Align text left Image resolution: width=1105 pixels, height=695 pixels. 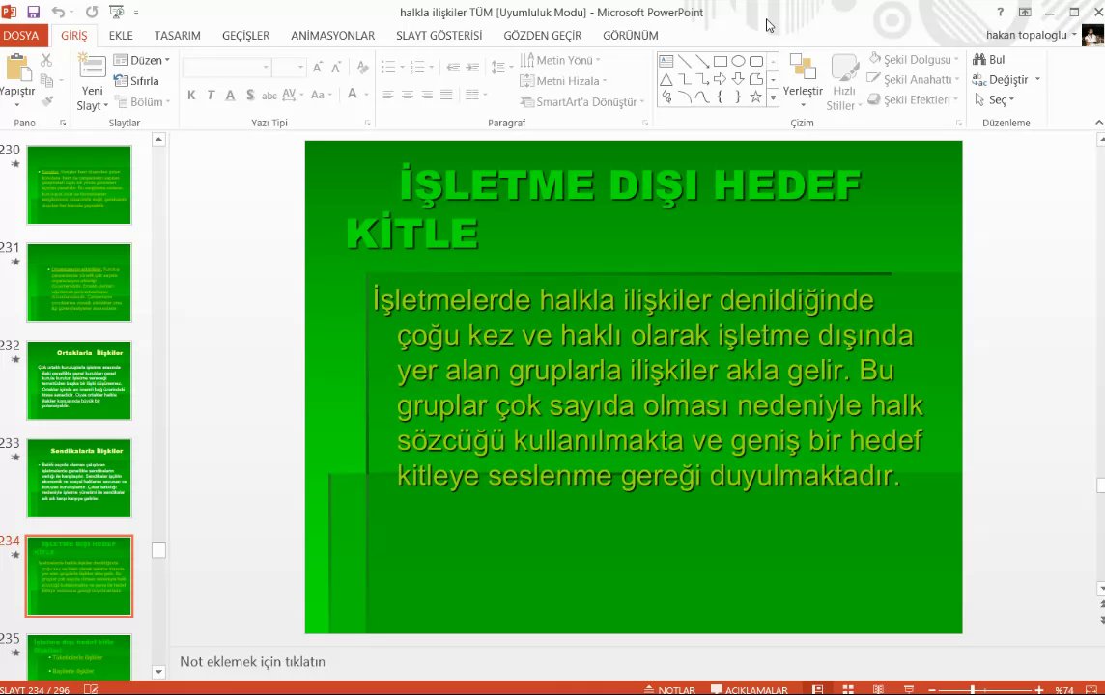point(387,95)
